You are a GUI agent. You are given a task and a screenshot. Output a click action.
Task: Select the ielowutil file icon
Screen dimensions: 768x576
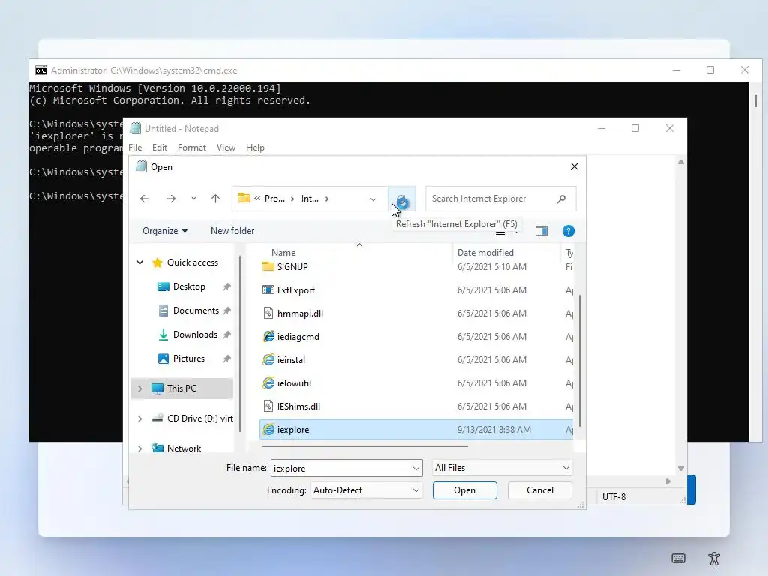[x=268, y=383]
